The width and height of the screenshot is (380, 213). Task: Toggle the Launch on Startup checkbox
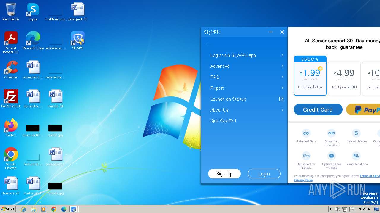(x=281, y=99)
